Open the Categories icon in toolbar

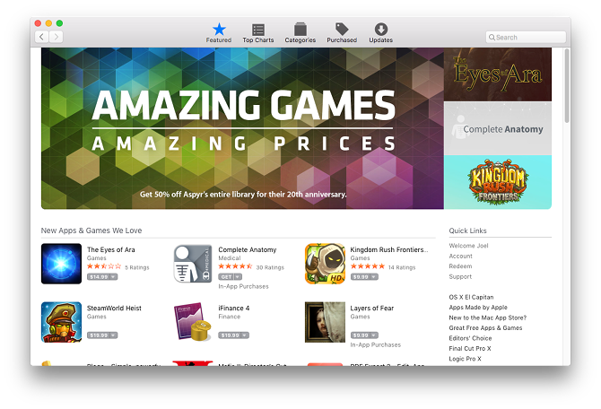click(300, 30)
